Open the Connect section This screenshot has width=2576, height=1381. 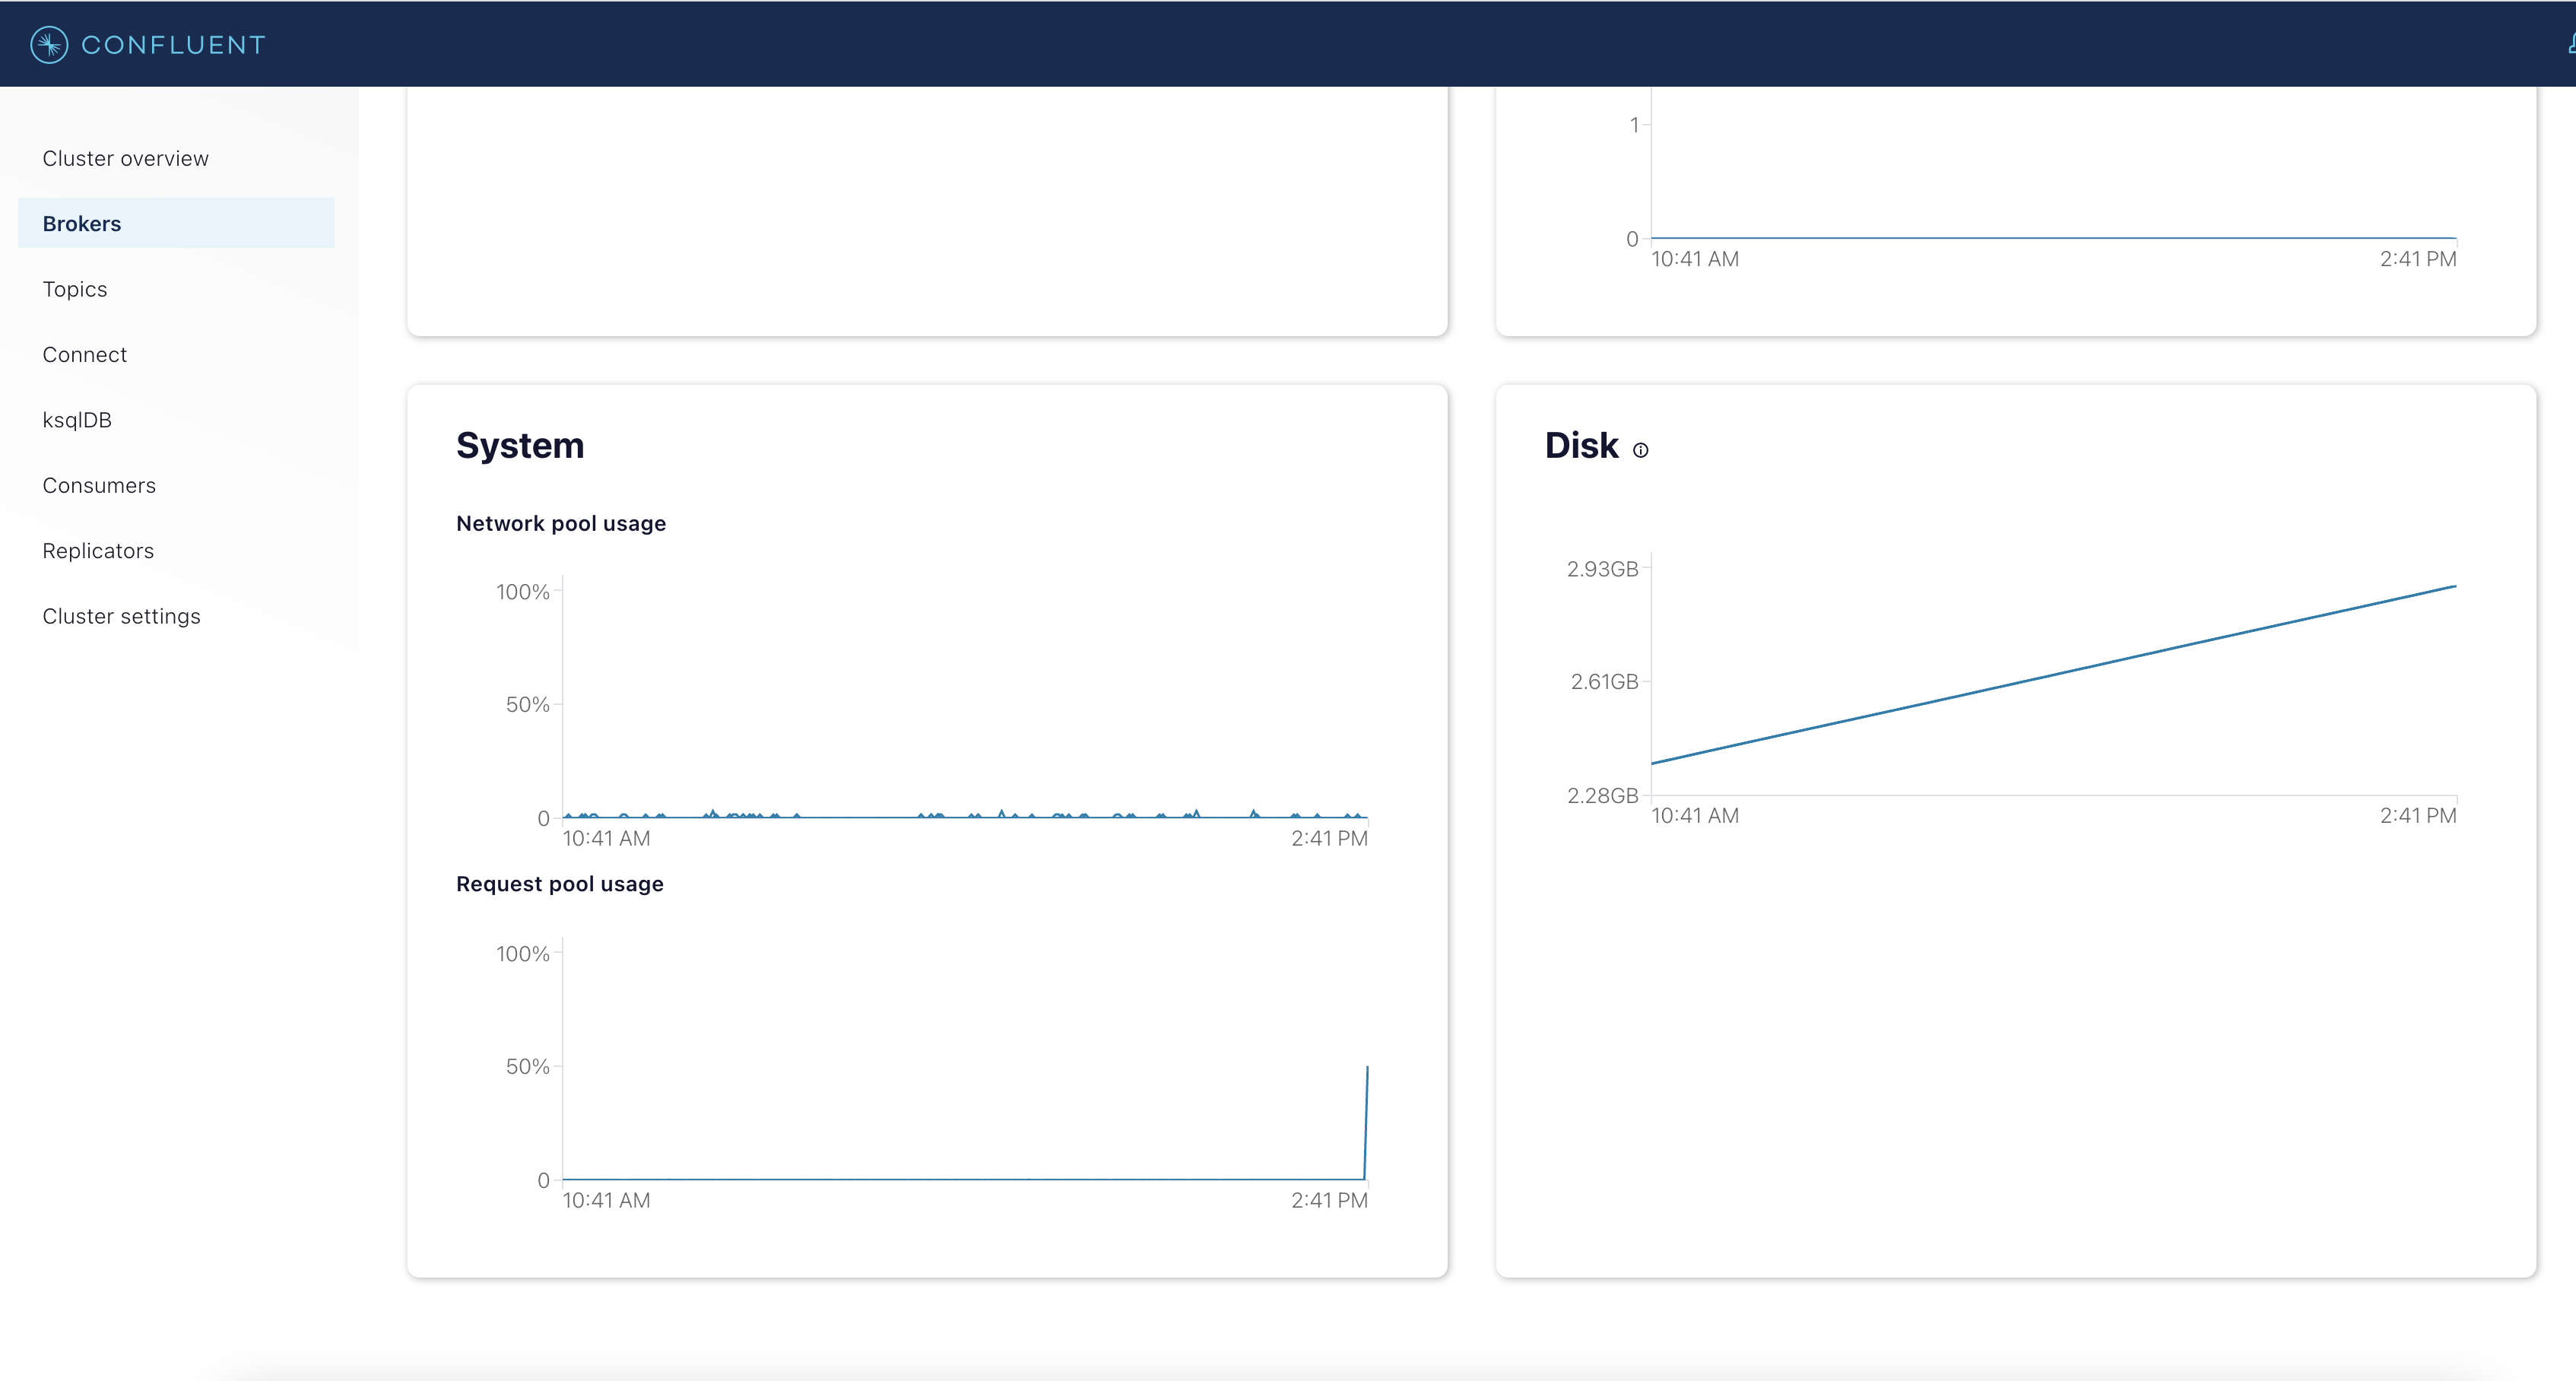84,354
